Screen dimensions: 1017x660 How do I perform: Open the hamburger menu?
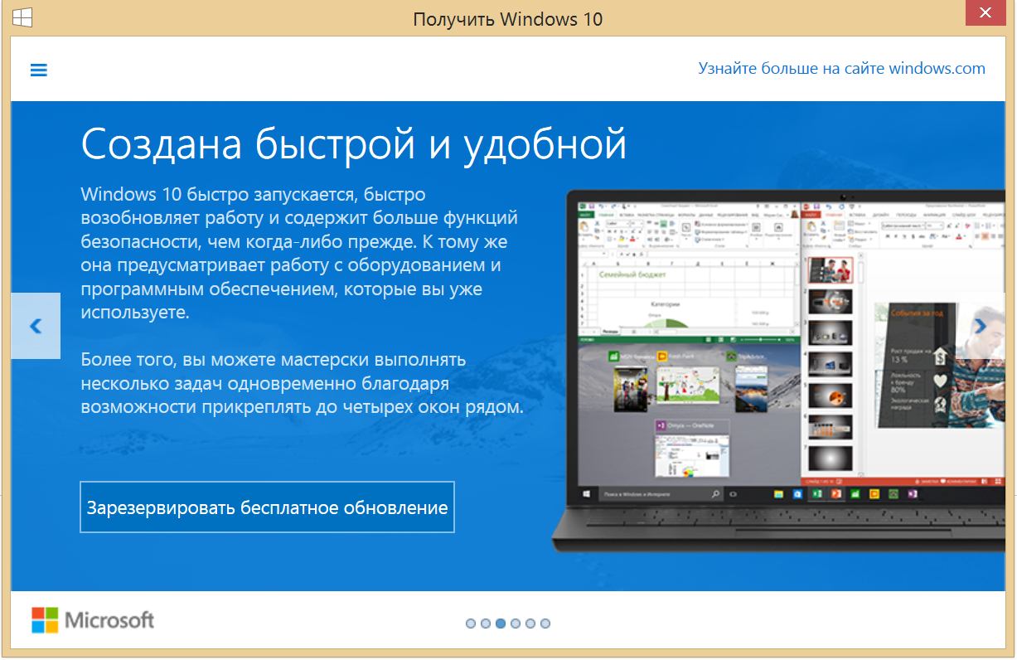coord(38,70)
